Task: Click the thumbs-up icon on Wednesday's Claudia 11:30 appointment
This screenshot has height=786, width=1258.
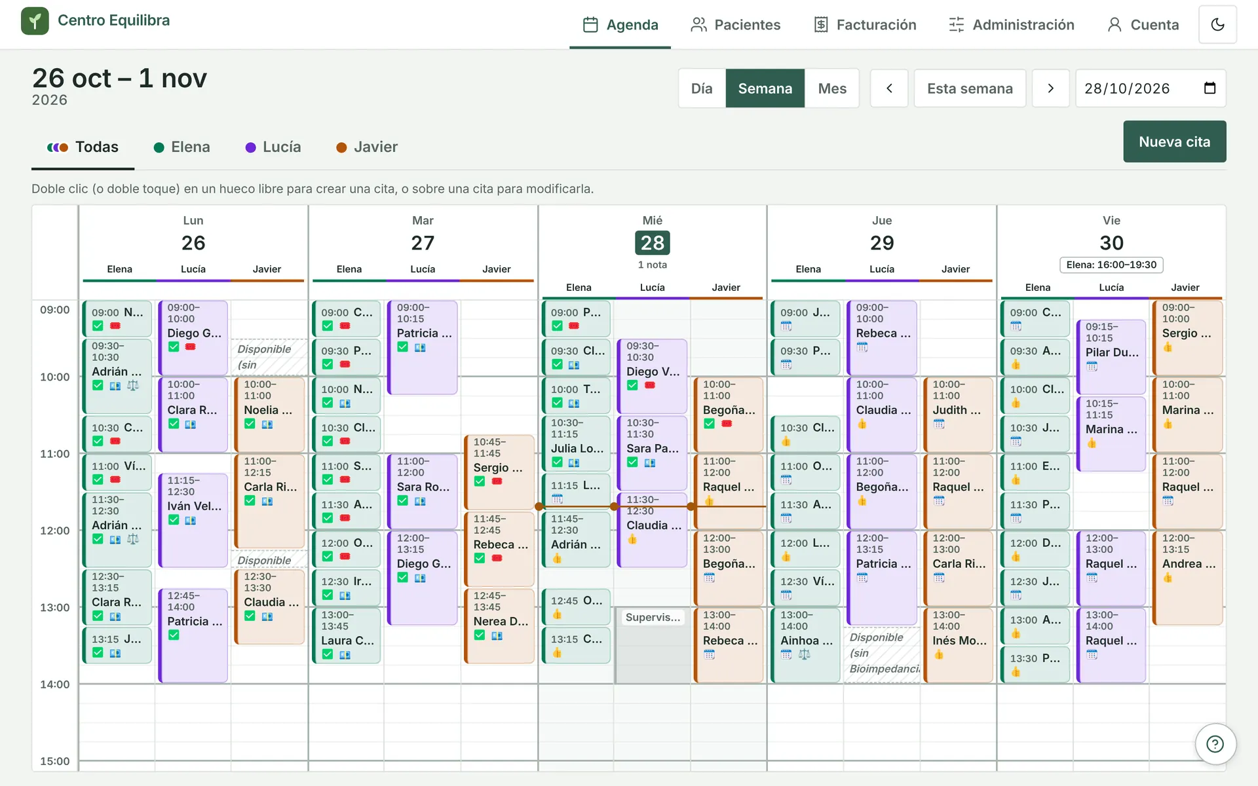Action: tap(632, 540)
